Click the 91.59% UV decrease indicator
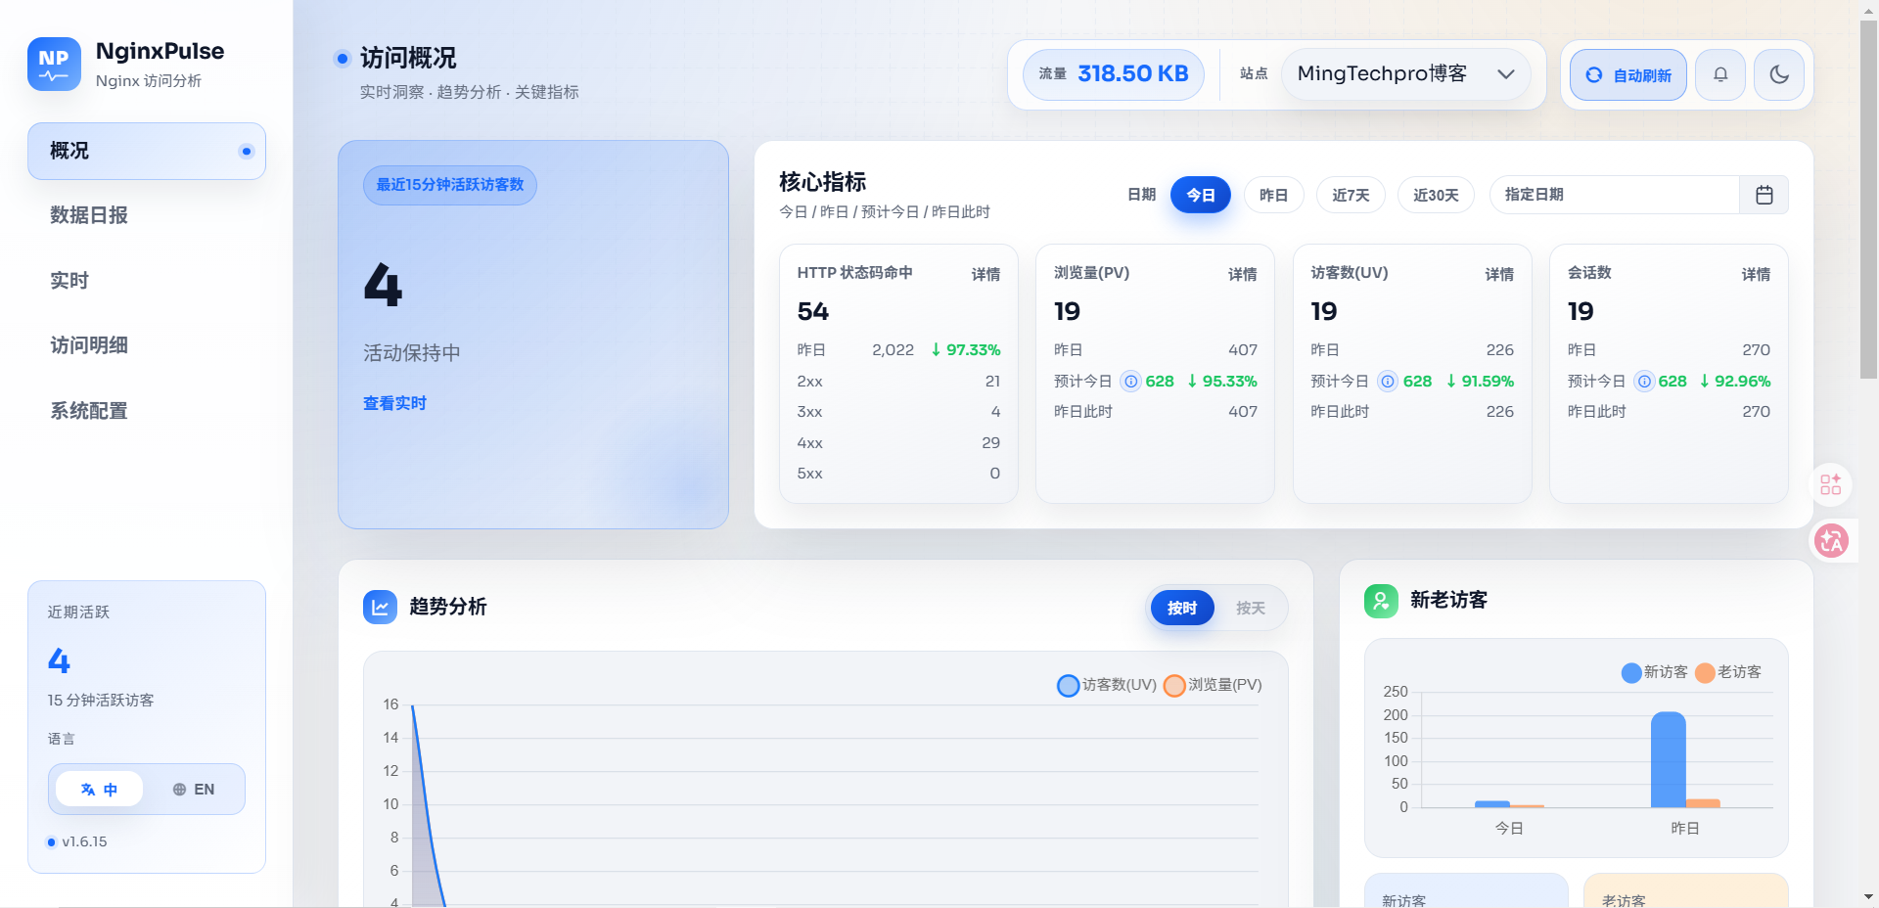The image size is (1879, 908). tap(1480, 382)
